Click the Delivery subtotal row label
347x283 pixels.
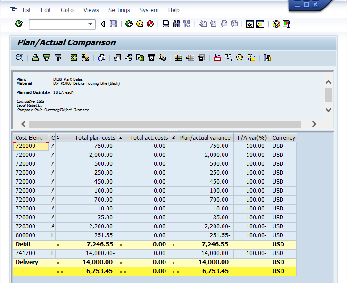click(x=27, y=262)
